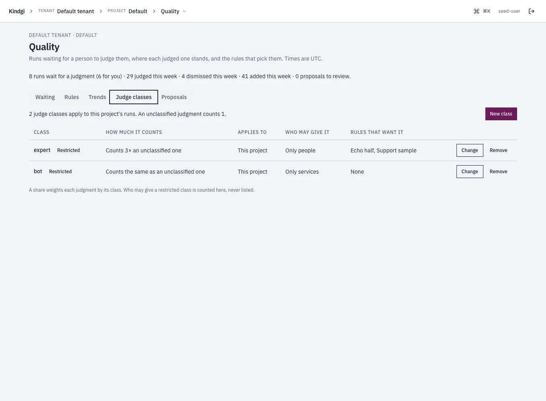The height and width of the screenshot is (401, 546).
Task: Click the 'Class' column header
Action: (x=41, y=132)
